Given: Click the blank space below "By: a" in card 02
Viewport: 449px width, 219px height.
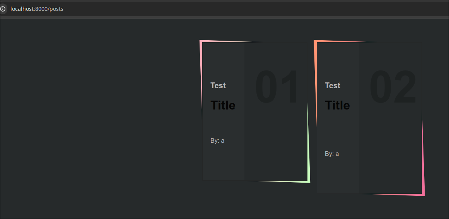Looking at the screenshot, I should 338,176.
